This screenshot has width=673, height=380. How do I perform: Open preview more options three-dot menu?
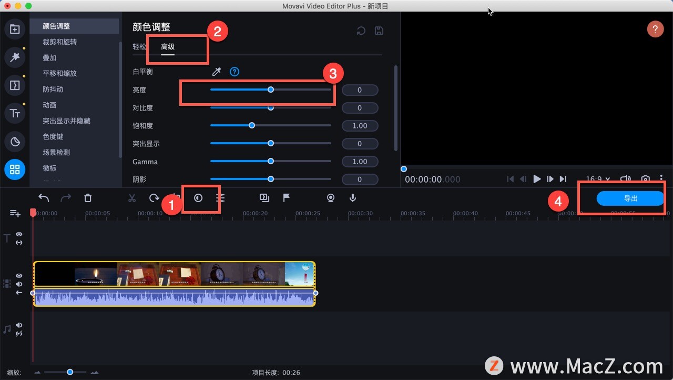661,179
